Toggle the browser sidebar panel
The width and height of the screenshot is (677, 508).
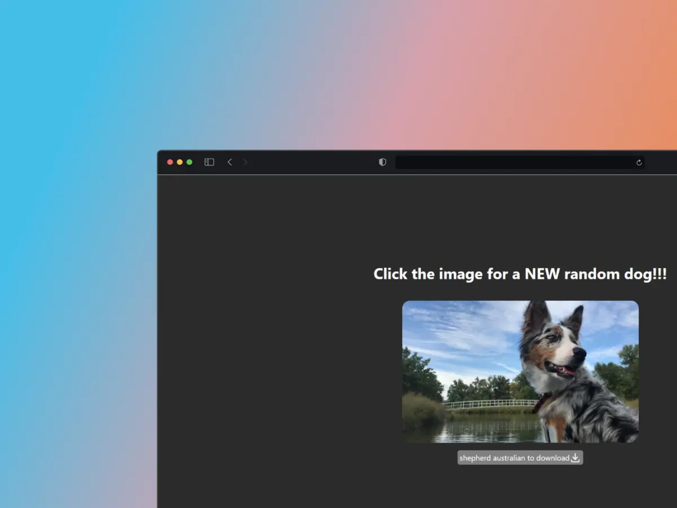209,162
